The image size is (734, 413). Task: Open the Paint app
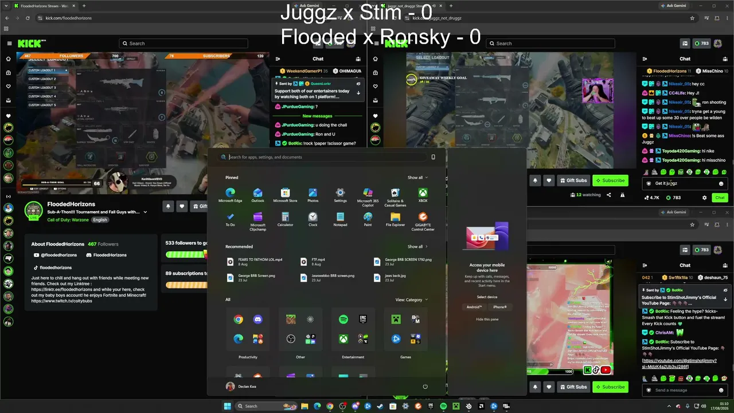point(368,219)
